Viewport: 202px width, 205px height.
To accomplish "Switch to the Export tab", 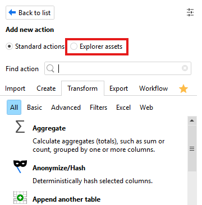I will pyautogui.click(x=118, y=88).
